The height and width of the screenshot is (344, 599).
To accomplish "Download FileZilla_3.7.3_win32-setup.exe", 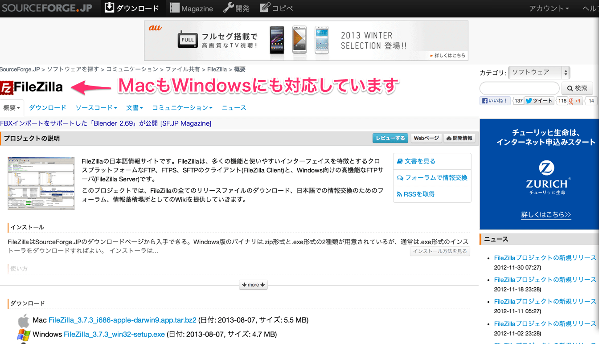I will [x=114, y=334].
